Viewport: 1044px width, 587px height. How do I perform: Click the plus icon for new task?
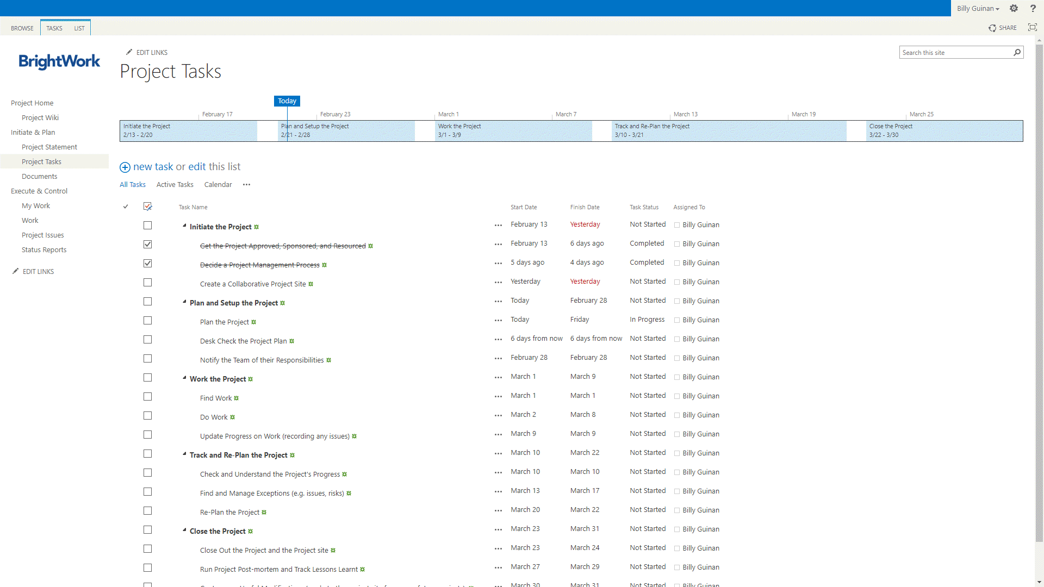coord(125,167)
